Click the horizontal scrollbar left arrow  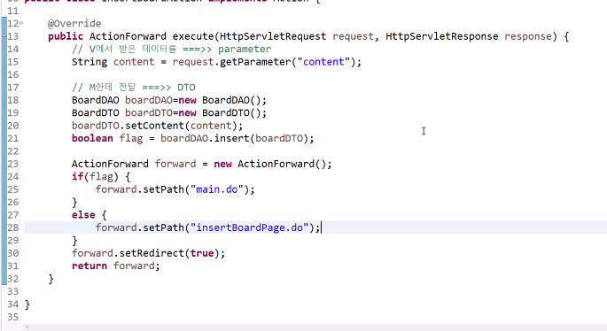pos(27,327)
